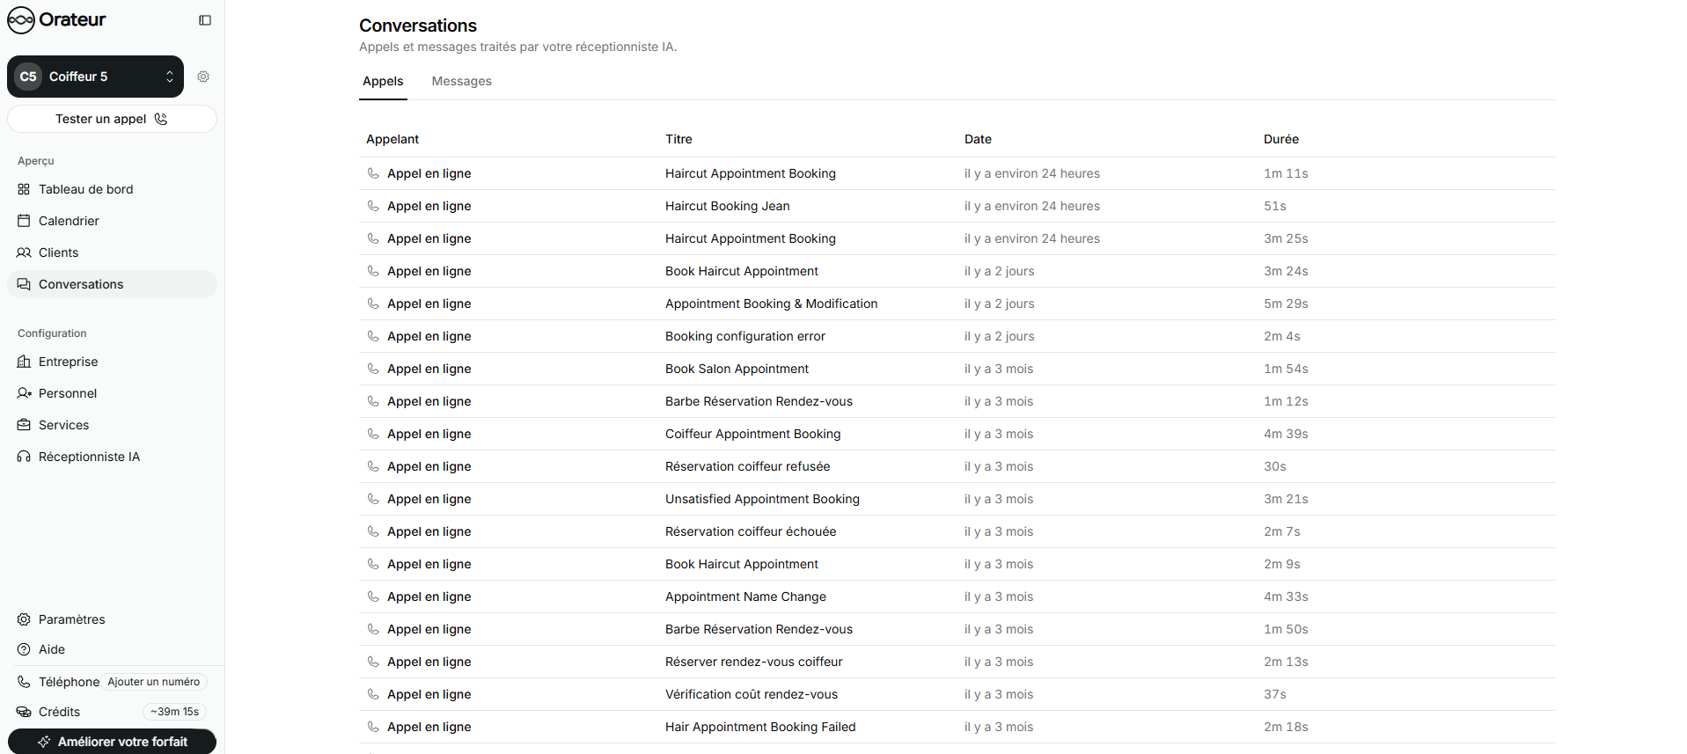
Task: Click the Calendrier calendar icon
Action: (x=24, y=221)
